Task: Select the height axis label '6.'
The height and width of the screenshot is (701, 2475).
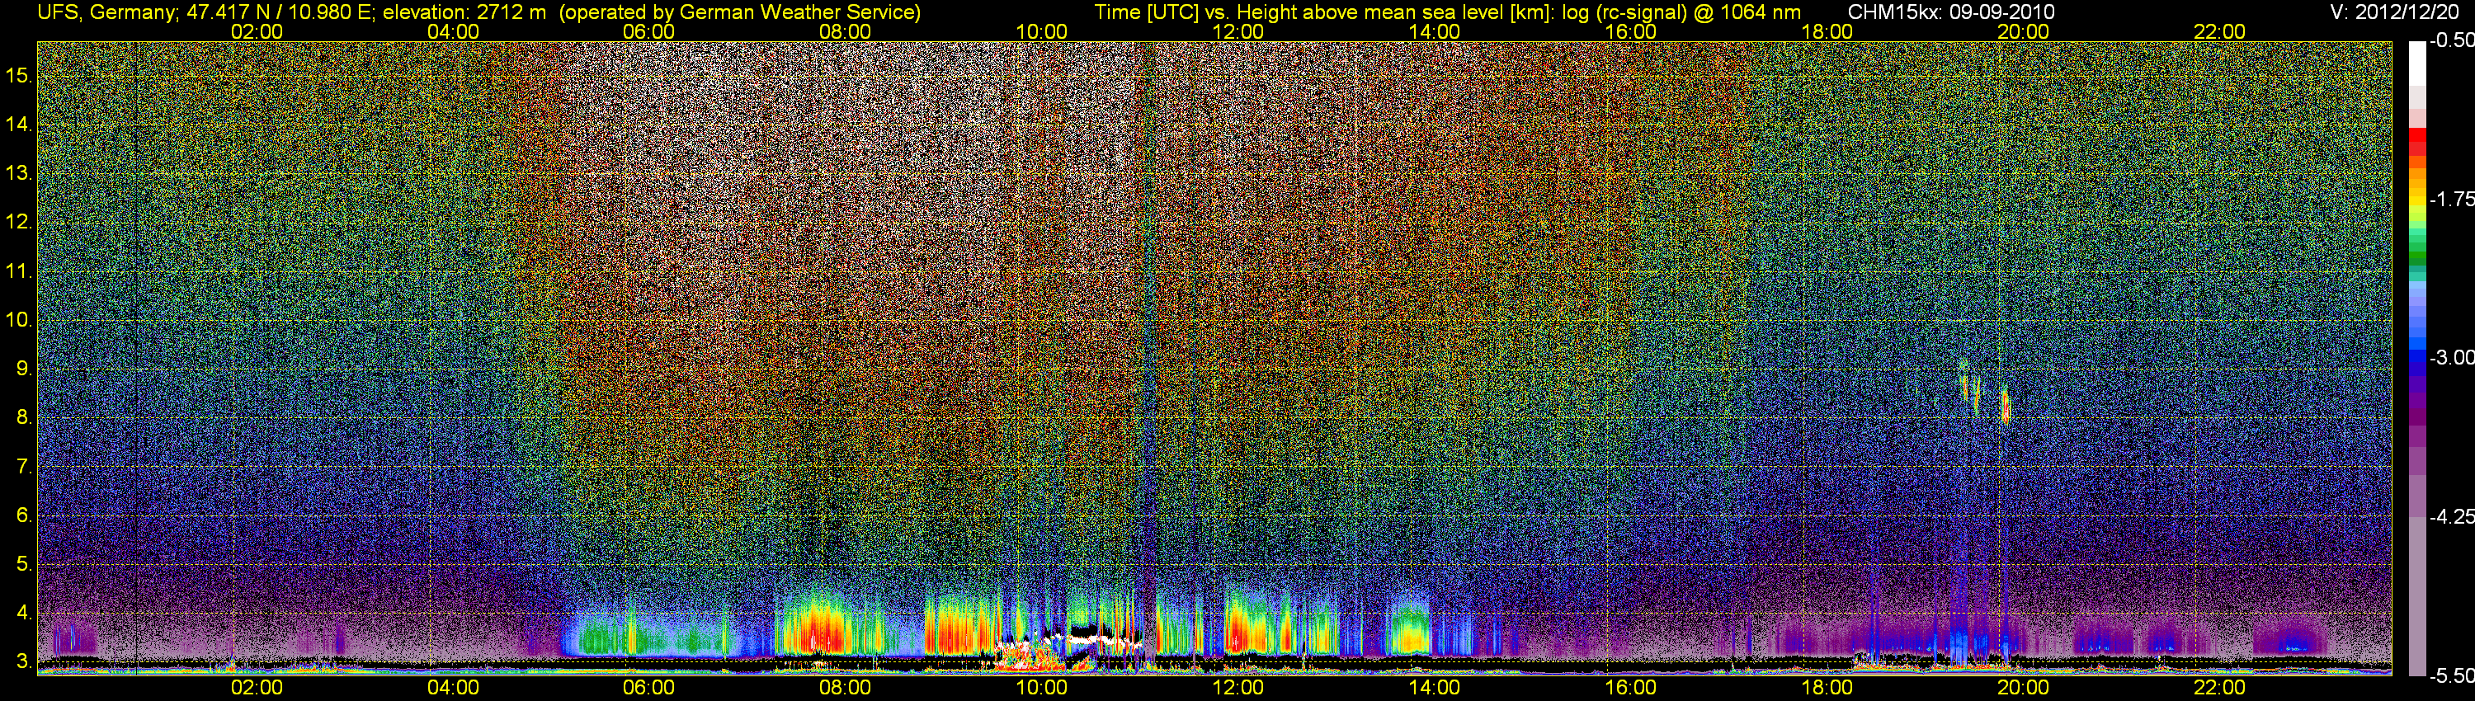Action: click(x=24, y=515)
